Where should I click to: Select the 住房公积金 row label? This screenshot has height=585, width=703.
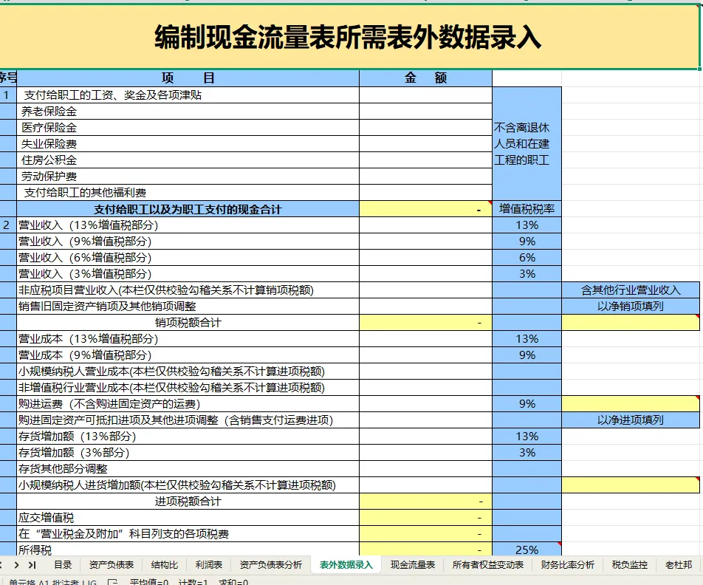[188, 160]
